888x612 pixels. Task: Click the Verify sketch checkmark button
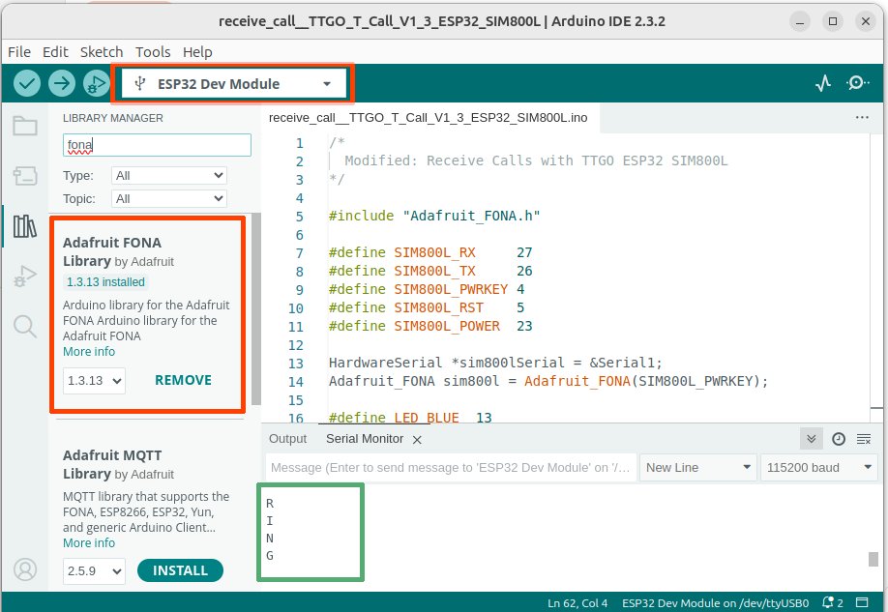[x=27, y=84]
